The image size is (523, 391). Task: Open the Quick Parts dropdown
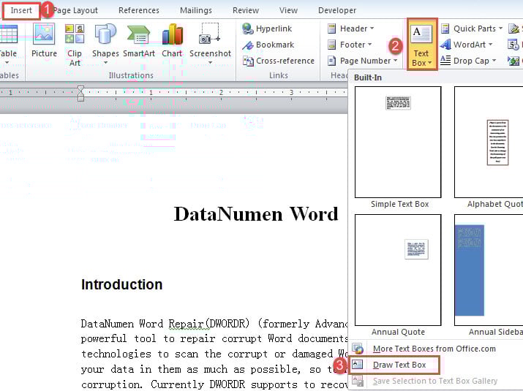point(471,29)
